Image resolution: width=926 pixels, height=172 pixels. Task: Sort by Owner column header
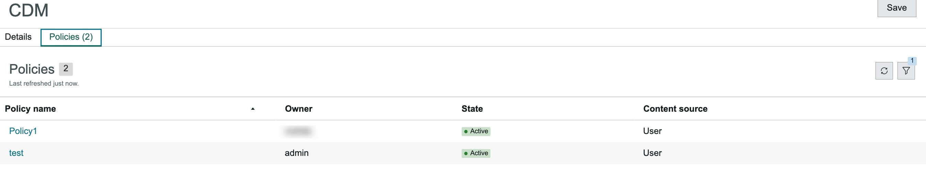[298, 109]
